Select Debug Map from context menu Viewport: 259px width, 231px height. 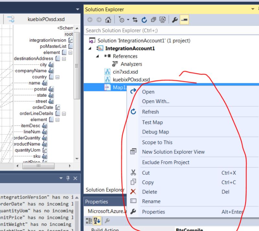click(155, 132)
